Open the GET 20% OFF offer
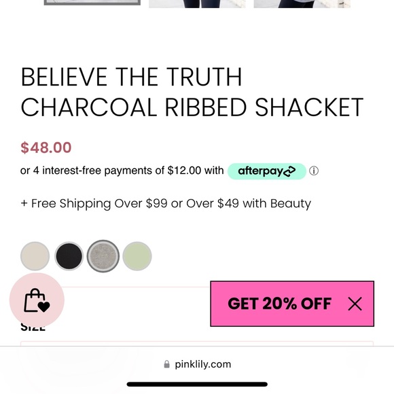The image size is (394, 394). [279, 304]
